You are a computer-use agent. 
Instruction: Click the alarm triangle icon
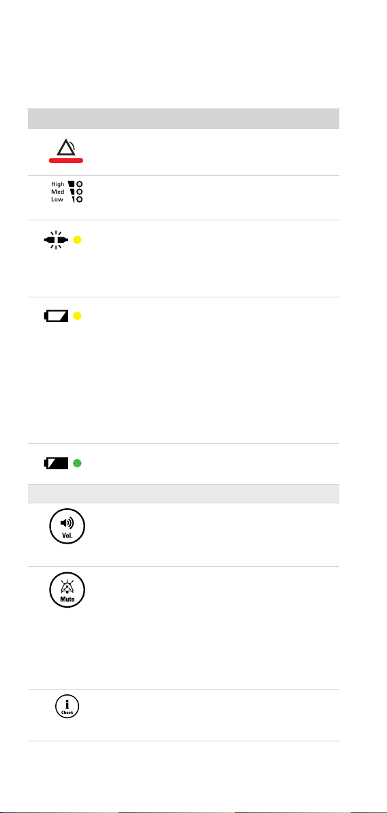click(66, 148)
